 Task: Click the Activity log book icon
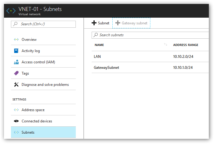click(x=16, y=51)
